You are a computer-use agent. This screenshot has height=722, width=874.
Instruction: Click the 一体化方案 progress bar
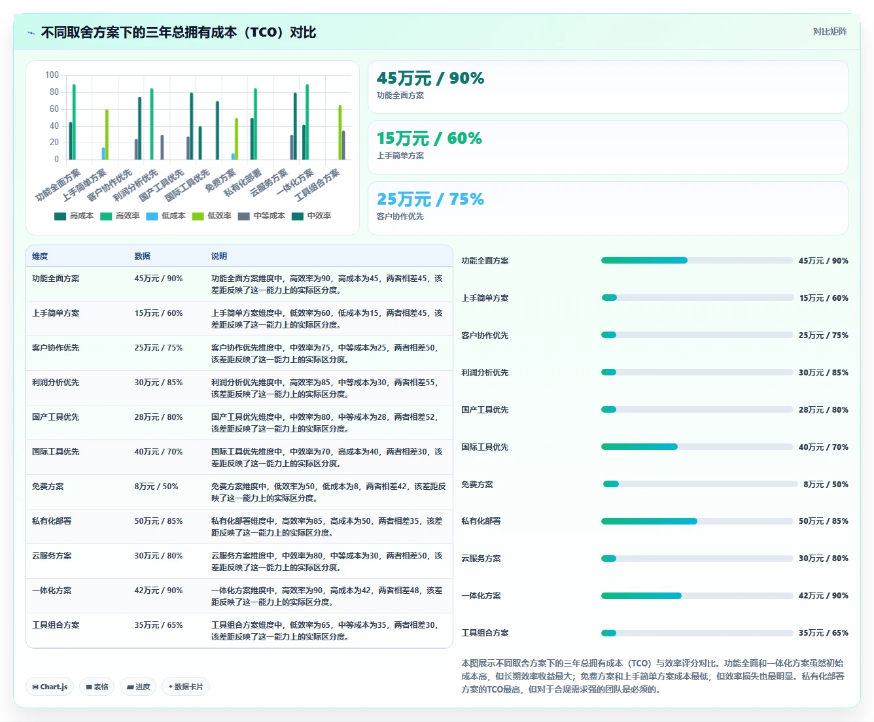[x=697, y=596]
